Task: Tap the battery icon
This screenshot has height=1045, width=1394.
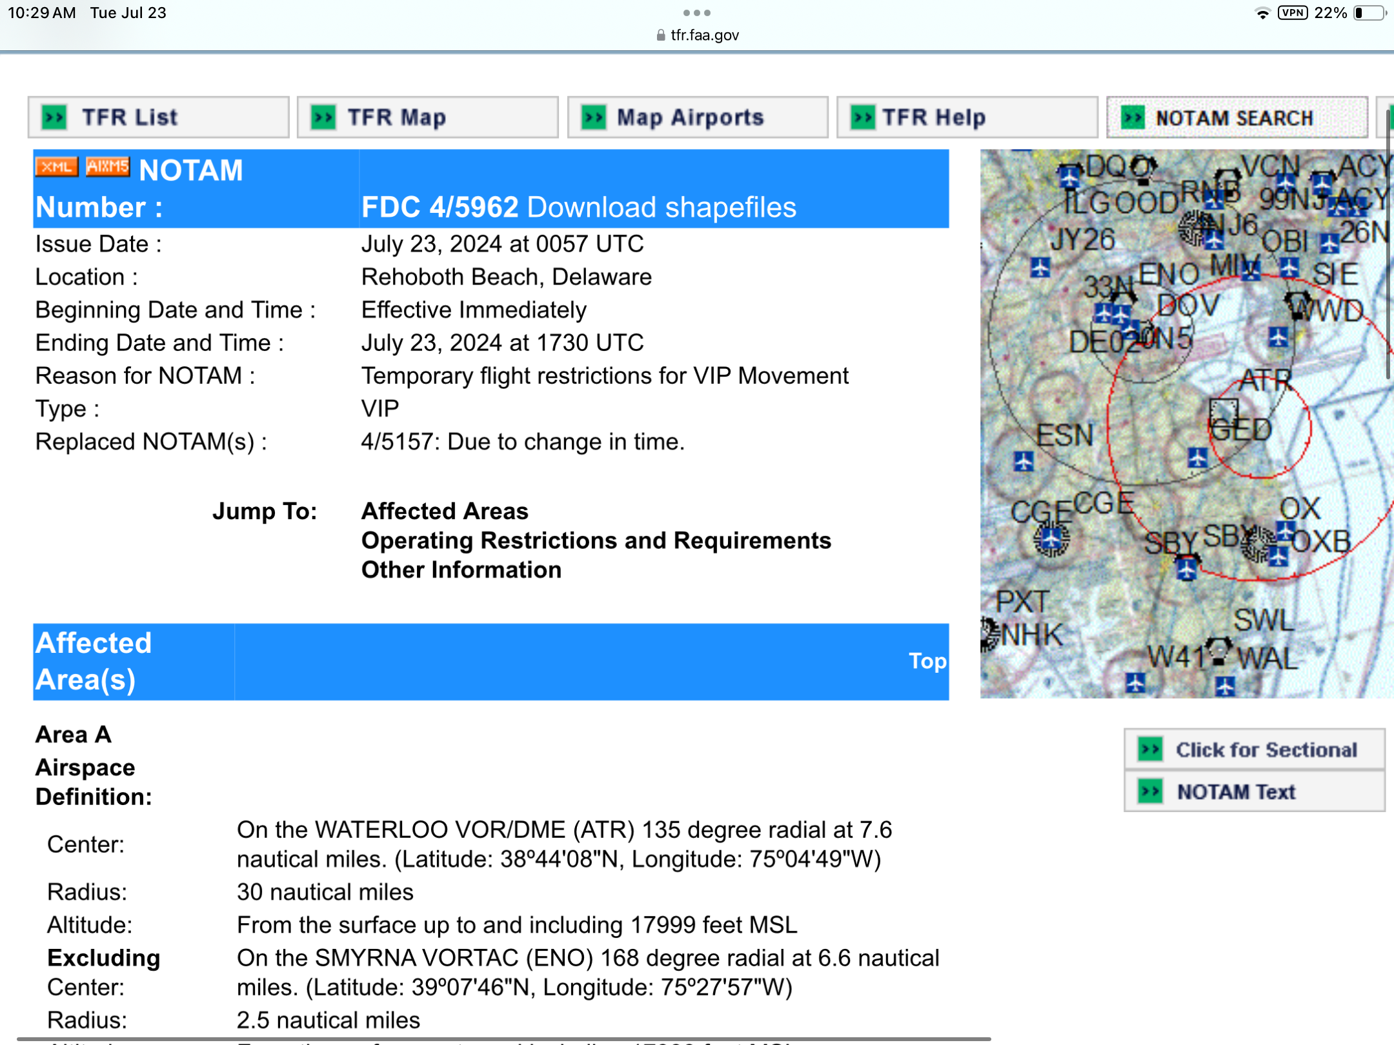Action: point(1369,13)
